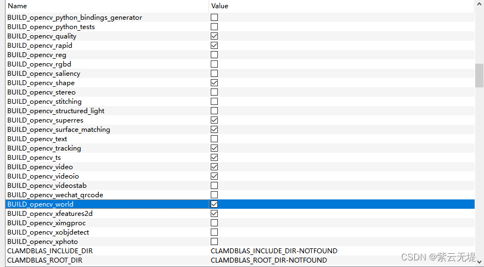Screen dimensions: 484x267
Task: Check the BUILD_opencv_reg box
Action: point(214,55)
